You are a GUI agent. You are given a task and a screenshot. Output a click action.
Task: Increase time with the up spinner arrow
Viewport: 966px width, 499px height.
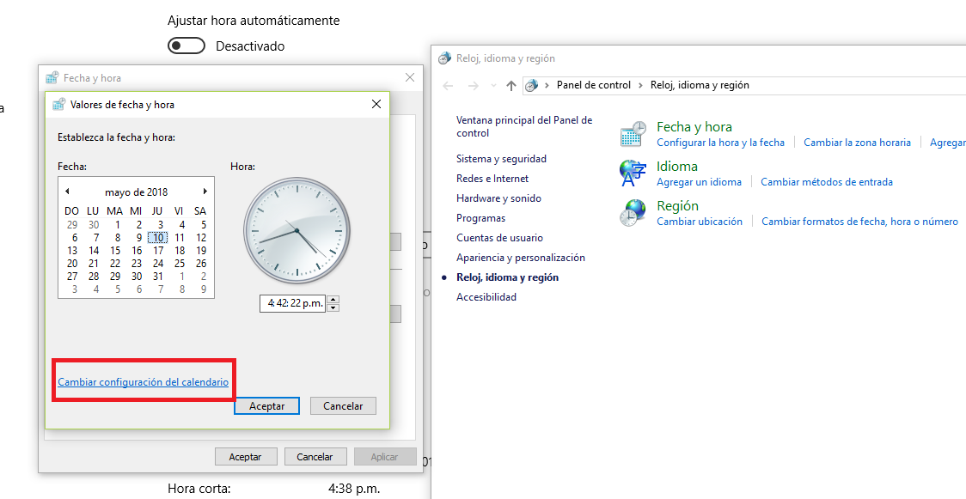point(333,299)
